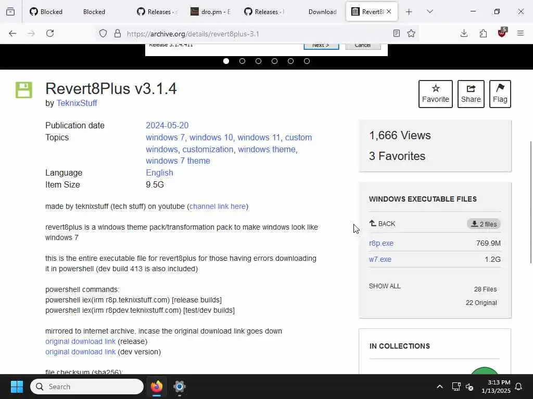Download w7.exe file
This screenshot has height=399, width=533.
coord(380,259)
